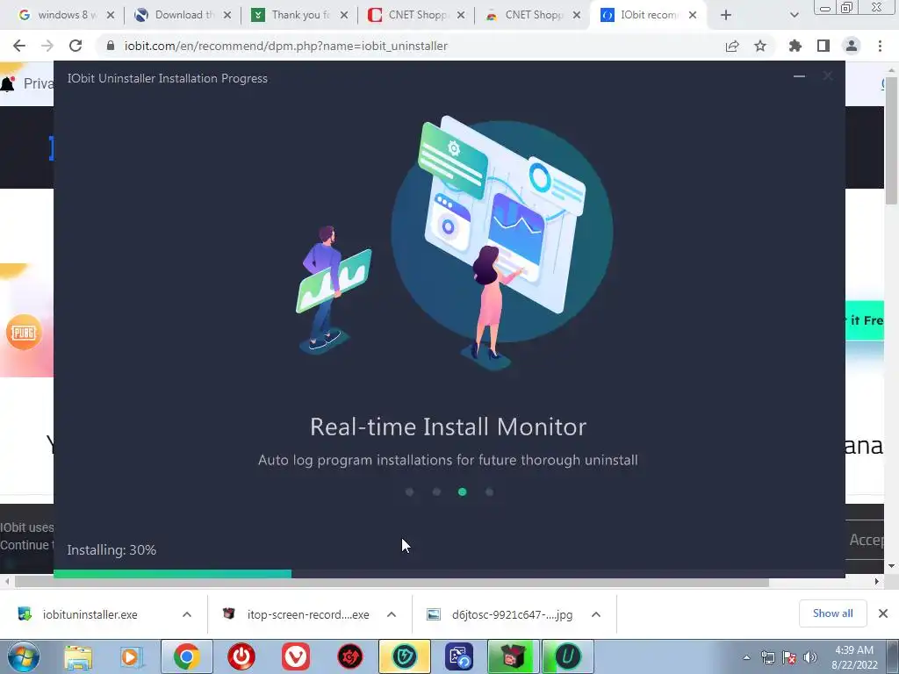The width and height of the screenshot is (899, 674).
Task: Click the page horizontal scrollbar
Action: coord(392,582)
